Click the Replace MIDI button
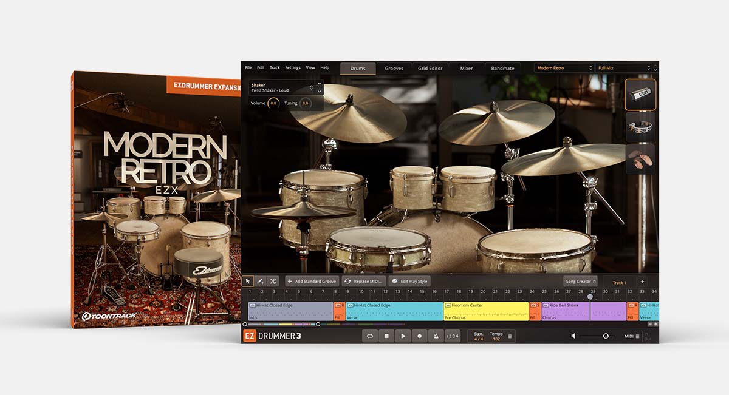This screenshot has width=729, height=395. click(363, 281)
